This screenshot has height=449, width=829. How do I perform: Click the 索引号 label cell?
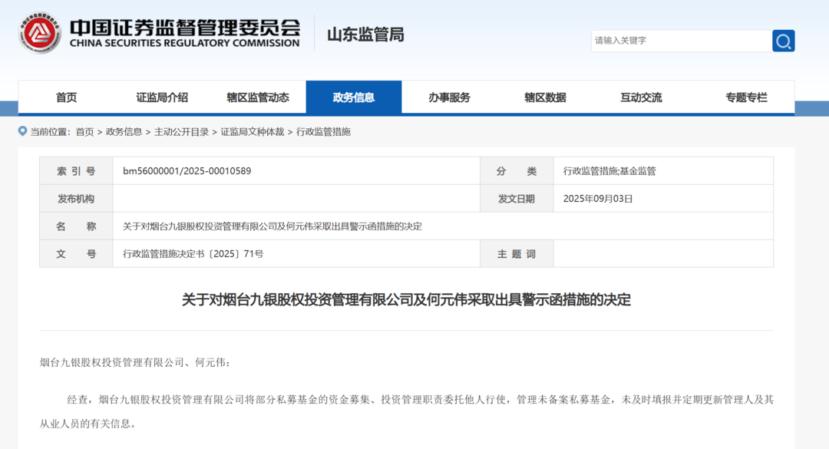coord(76,171)
